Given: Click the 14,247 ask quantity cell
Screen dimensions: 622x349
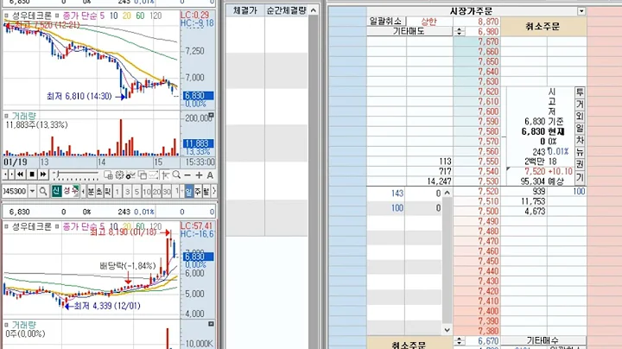Looking at the screenshot, I should coord(429,181).
